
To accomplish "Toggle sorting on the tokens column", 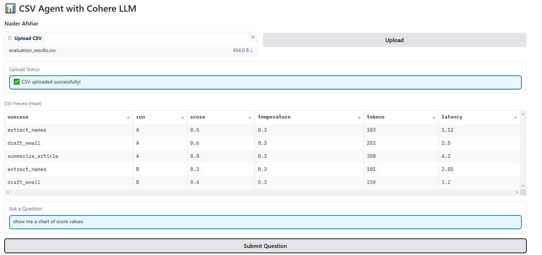I will click(x=434, y=117).
